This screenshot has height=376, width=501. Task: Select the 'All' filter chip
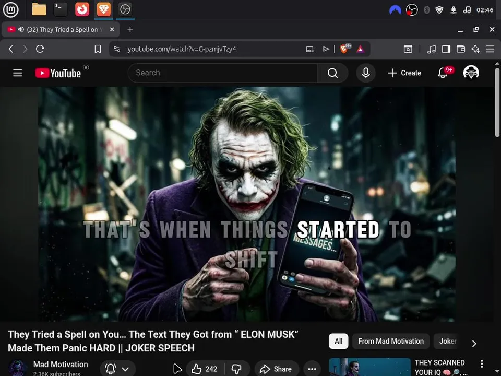pyautogui.click(x=338, y=341)
